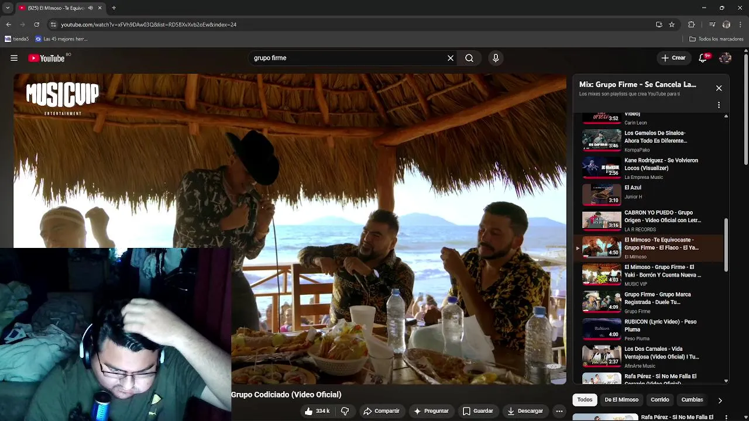The height and width of the screenshot is (421, 749).
Task: Play Los Gemelos De Sinaloa video
Action: (650, 141)
